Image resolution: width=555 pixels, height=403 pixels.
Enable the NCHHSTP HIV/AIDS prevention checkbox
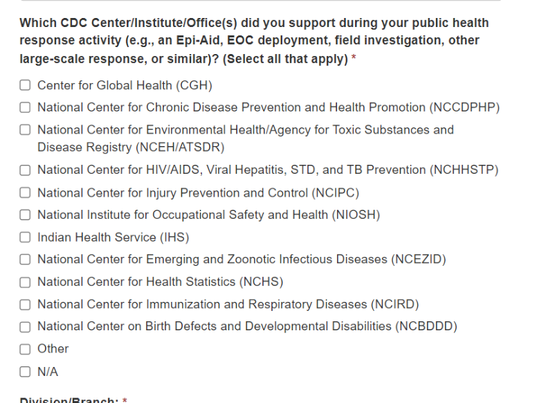(25, 170)
